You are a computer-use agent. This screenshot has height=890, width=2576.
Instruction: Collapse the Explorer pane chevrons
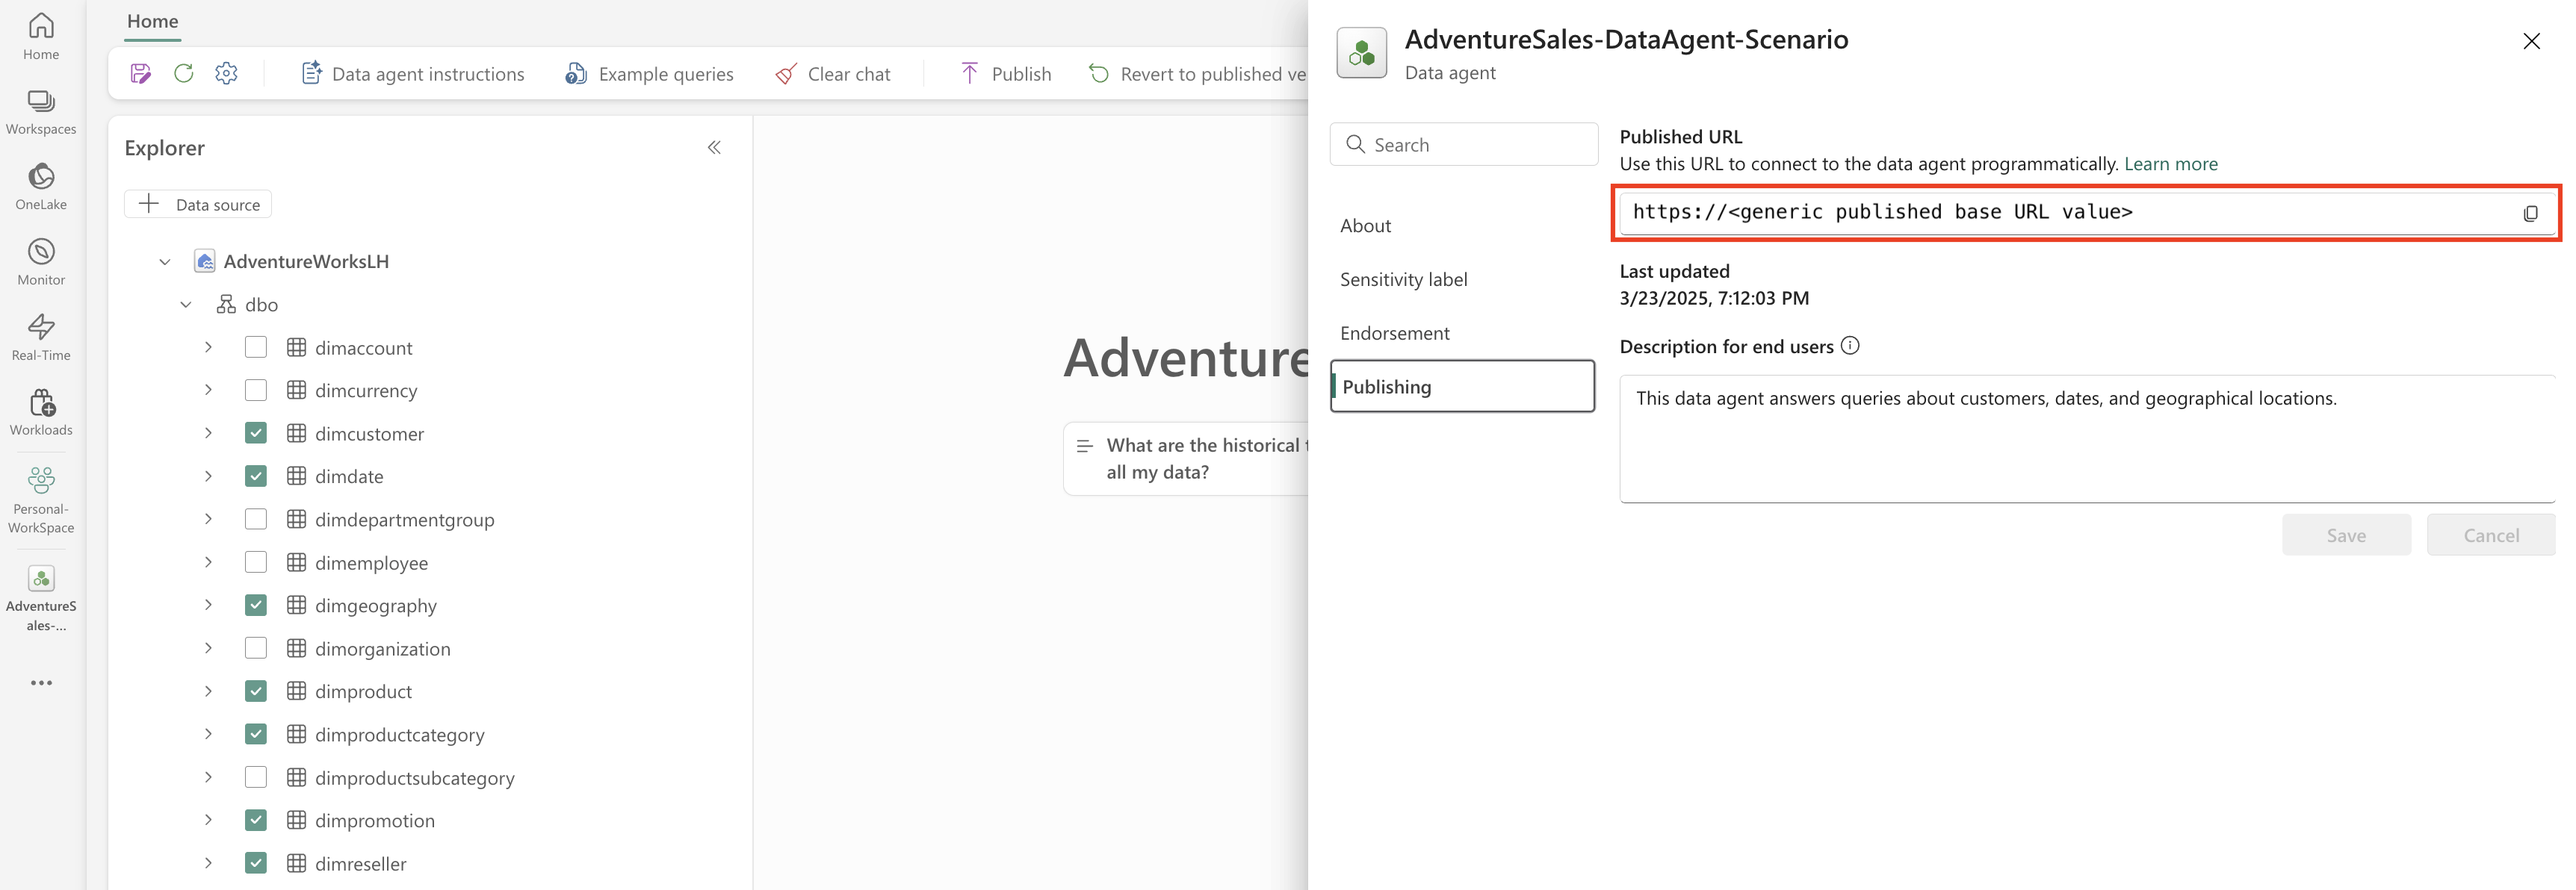(x=714, y=148)
